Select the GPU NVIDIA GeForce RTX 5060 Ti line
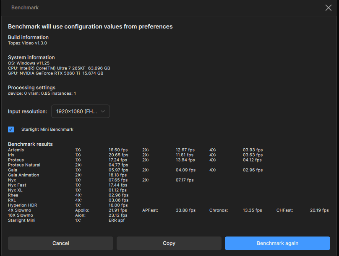This screenshot has width=339, height=256. 55,73
